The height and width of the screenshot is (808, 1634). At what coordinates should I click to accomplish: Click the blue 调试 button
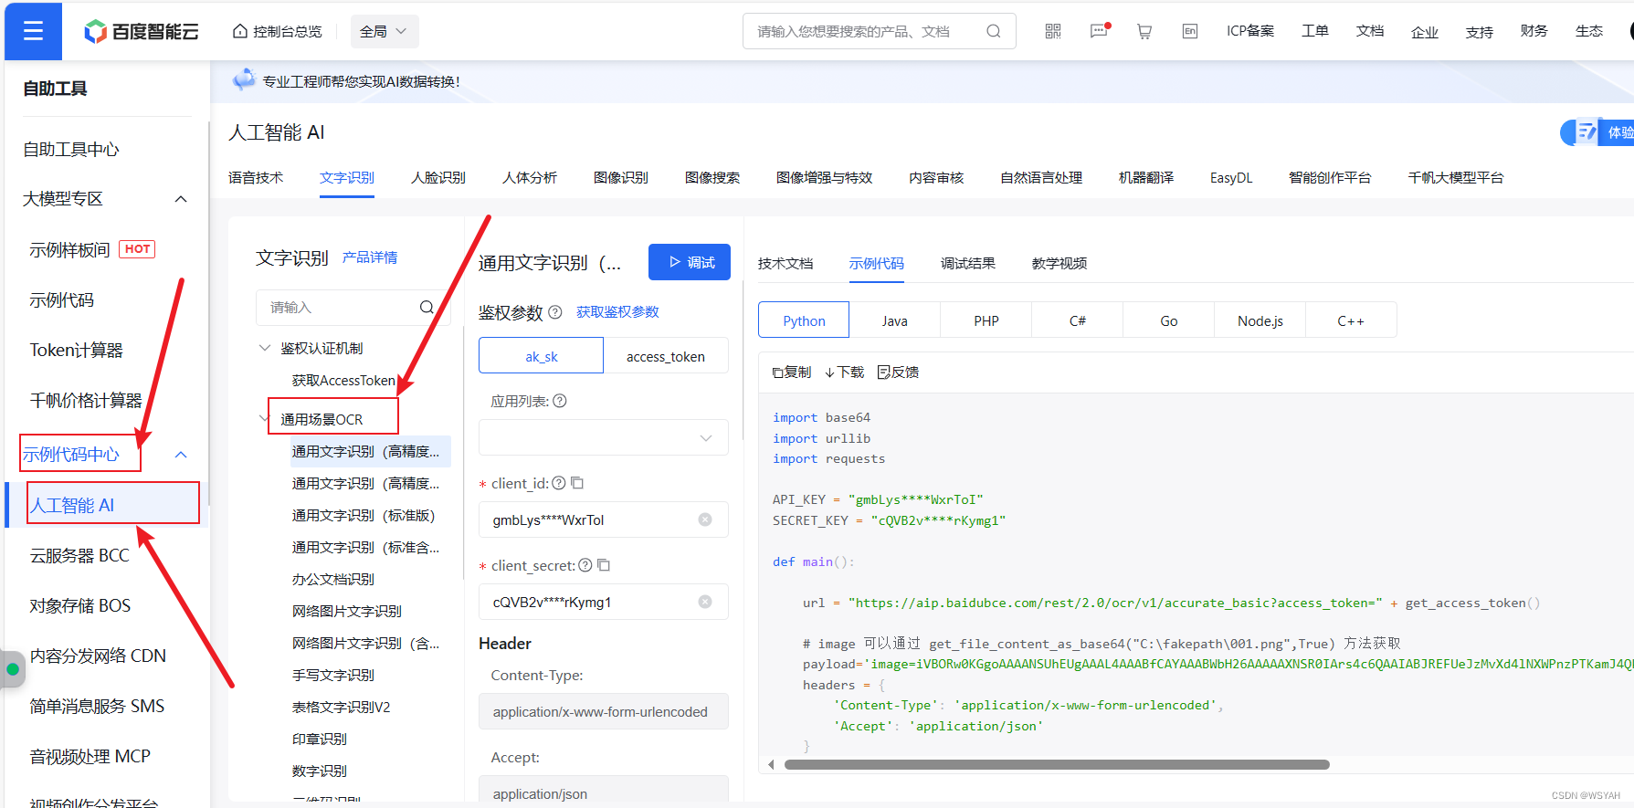click(x=690, y=262)
